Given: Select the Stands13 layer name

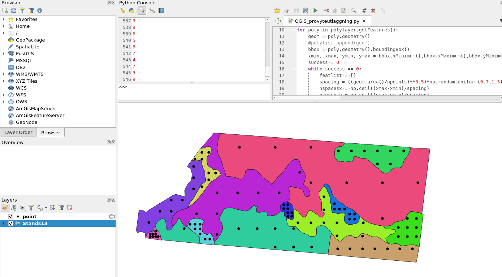Looking at the screenshot, I should click(x=35, y=224).
